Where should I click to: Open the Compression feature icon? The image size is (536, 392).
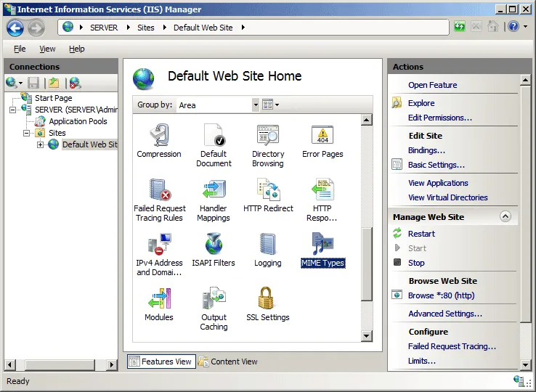coord(159,135)
